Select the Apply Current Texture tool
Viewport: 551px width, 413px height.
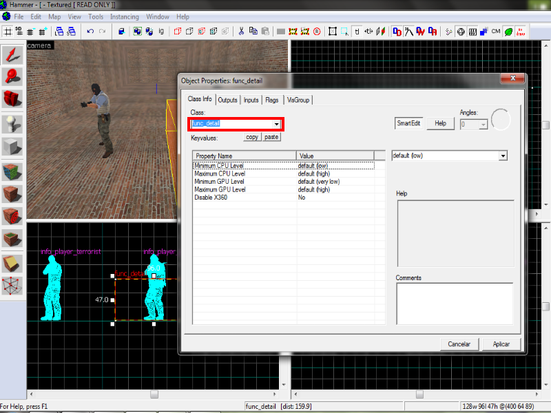click(12, 194)
